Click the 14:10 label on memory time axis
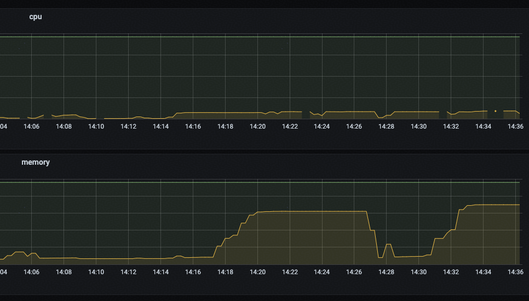529x301 pixels. click(x=96, y=272)
